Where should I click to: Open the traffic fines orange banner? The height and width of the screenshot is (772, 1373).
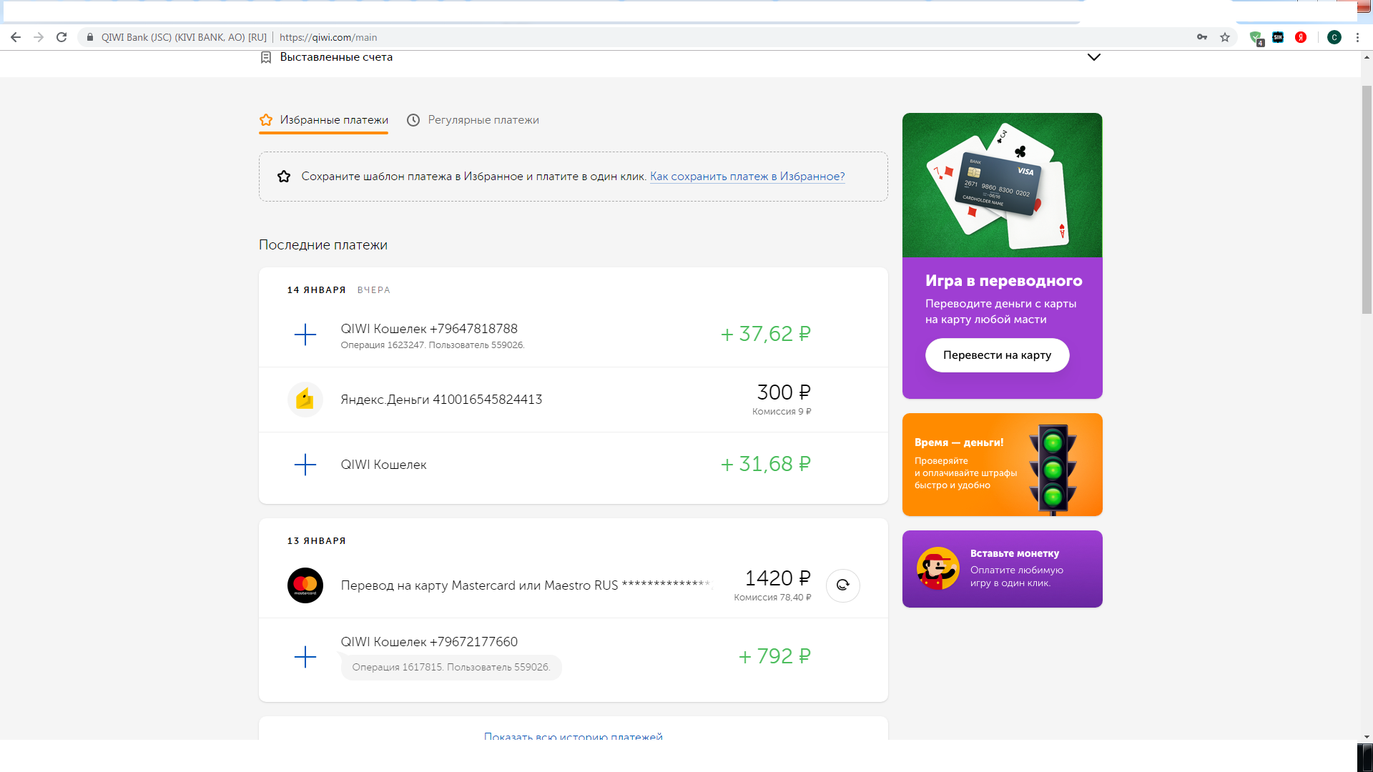[x=1002, y=465]
